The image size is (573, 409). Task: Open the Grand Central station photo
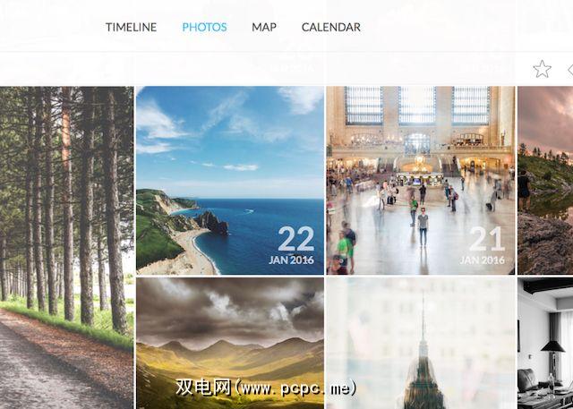point(421,181)
